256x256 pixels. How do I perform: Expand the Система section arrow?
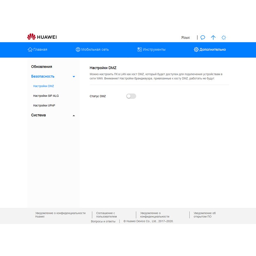[74, 116]
